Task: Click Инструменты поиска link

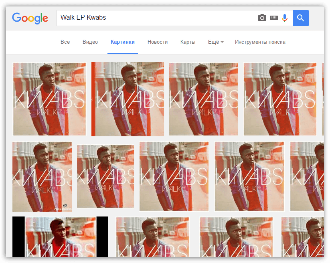Action: point(260,42)
